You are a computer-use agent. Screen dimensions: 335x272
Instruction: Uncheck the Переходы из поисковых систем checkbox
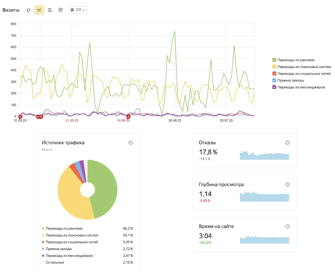pyautogui.click(x=274, y=67)
